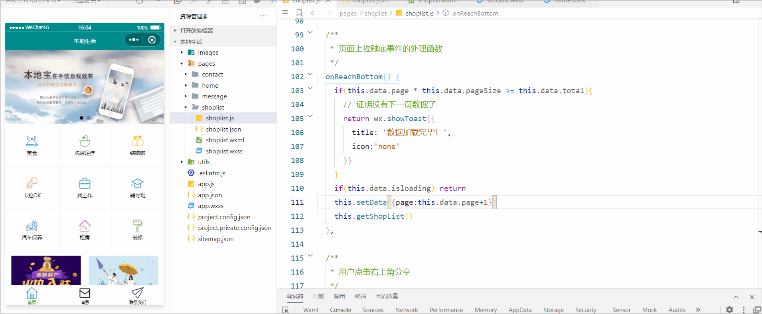Image resolution: width=762 pixels, height=314 pixels.
Task: Tap the 汽车保养 car icon
Action: pos(32,226)
